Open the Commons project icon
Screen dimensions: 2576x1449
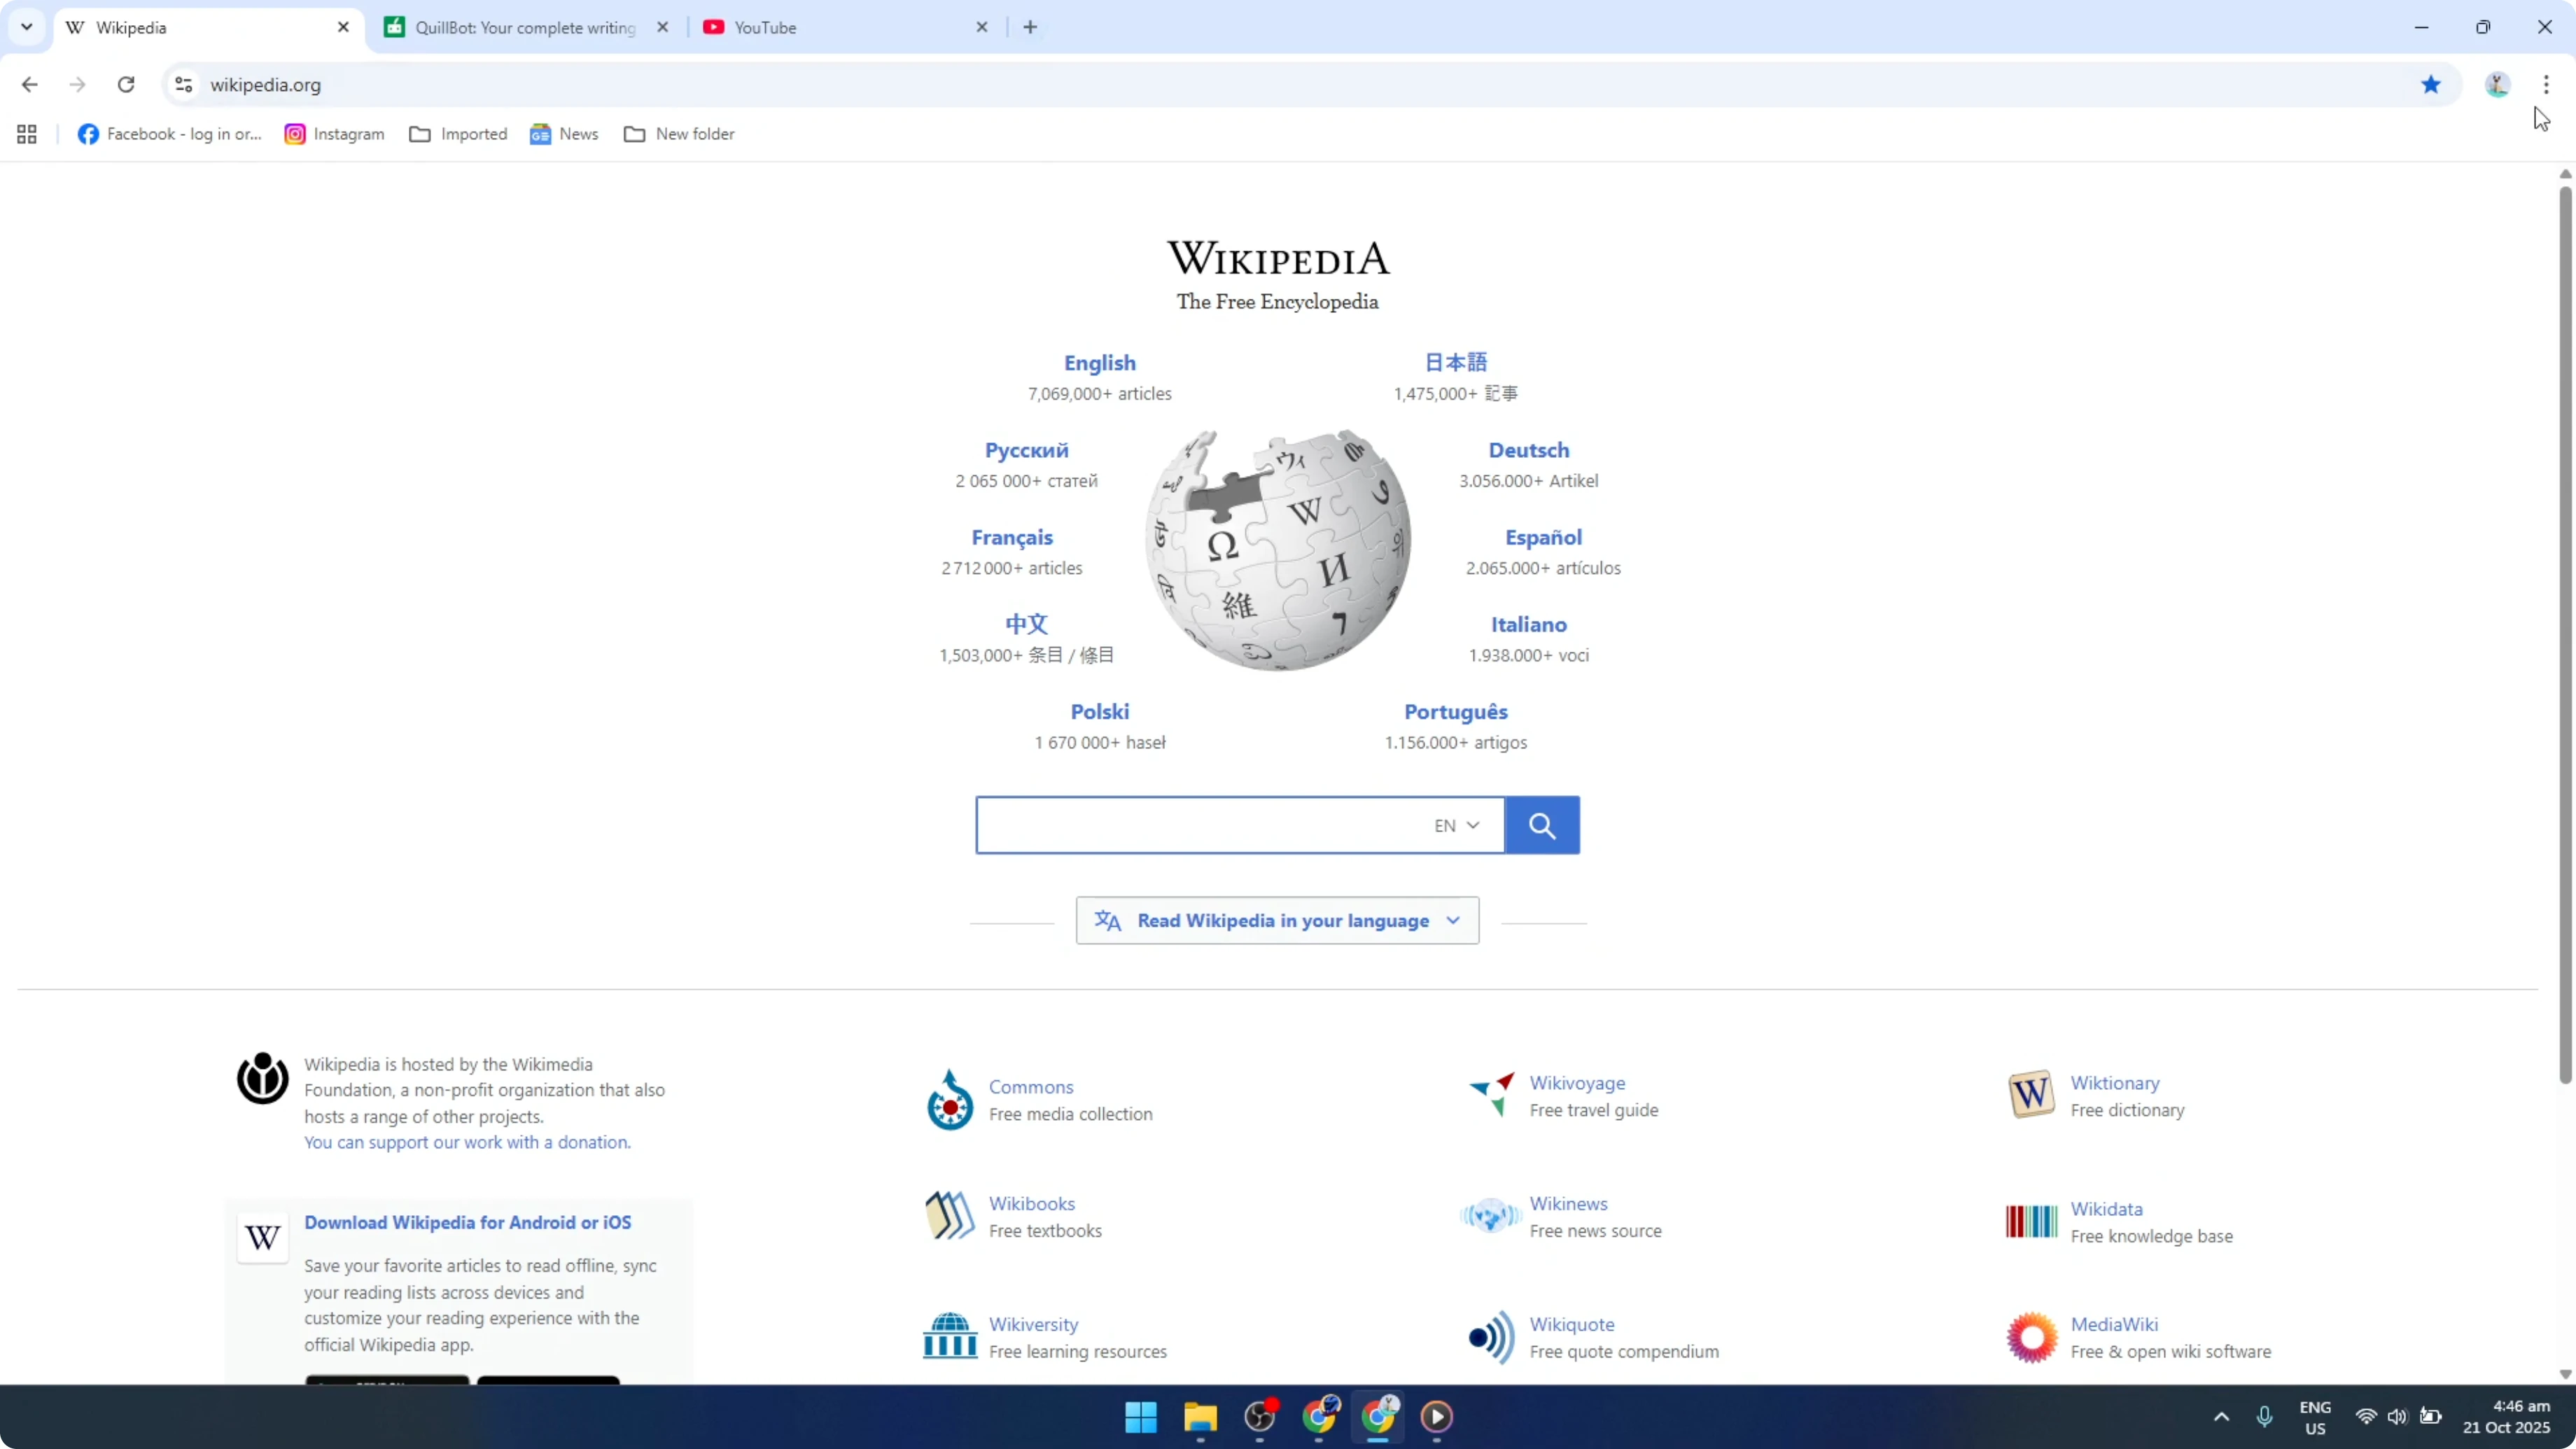[x=949, y=1100]
